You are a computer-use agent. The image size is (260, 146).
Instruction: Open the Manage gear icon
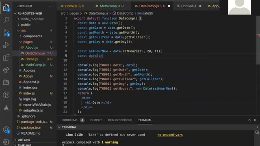(x=6, y=142)
